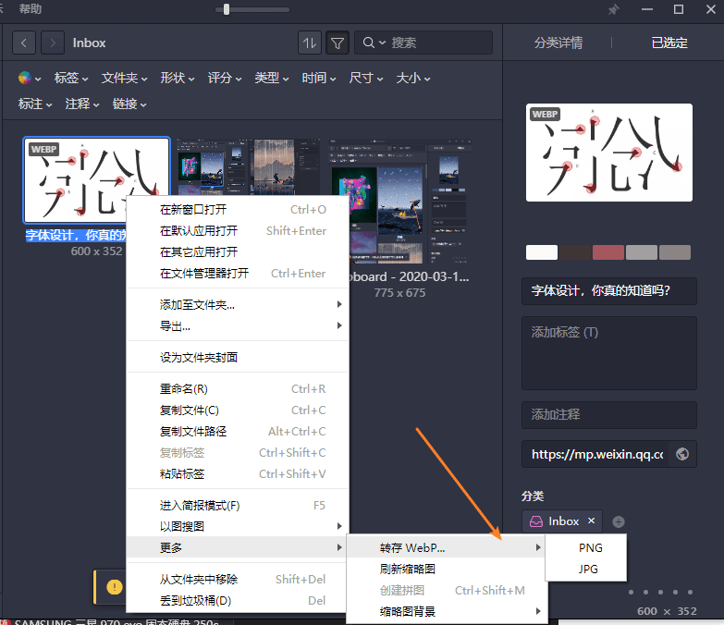Image resolution: width=724 pixels, height=625 pixels.
Task: Choose 复制文件(C) from the menu
Action: click(238, 411)
